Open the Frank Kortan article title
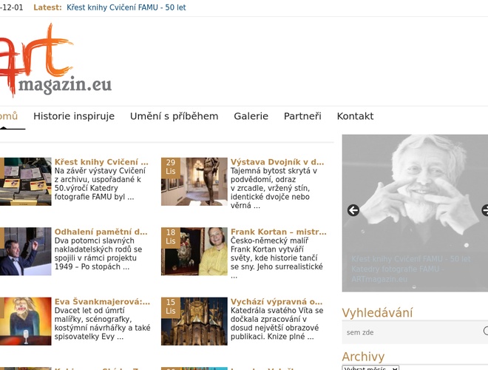Screen dimensions: 488x370 [278, 232]
